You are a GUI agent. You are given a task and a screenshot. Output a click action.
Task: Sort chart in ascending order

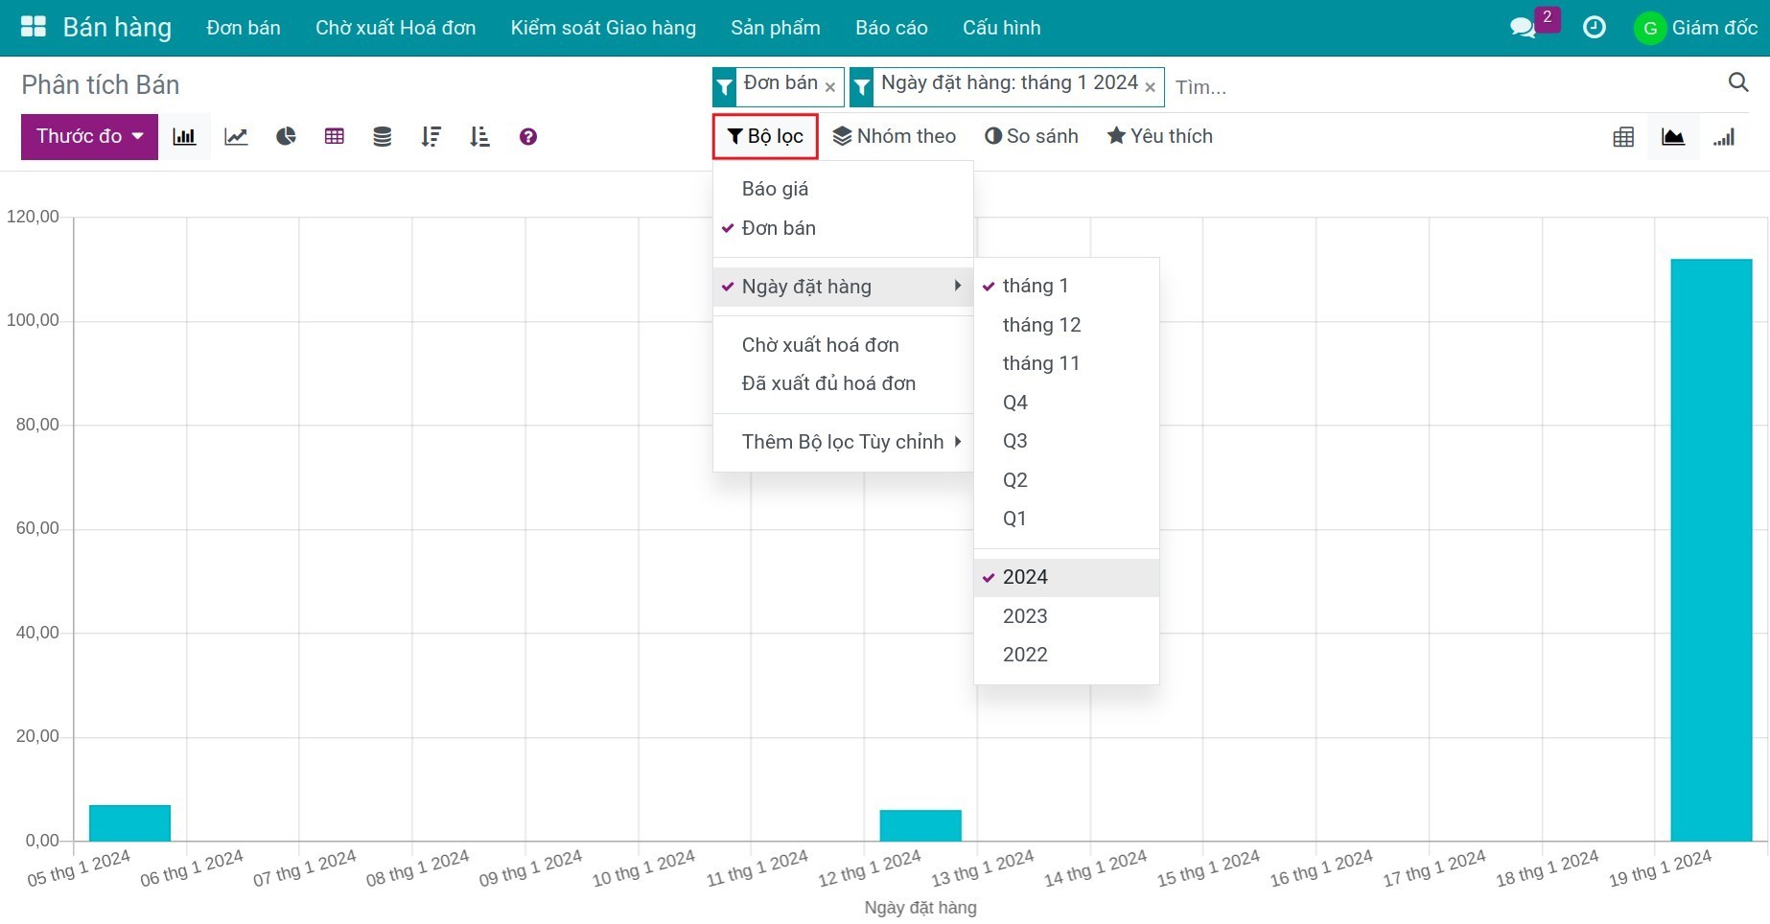point(479,137)
